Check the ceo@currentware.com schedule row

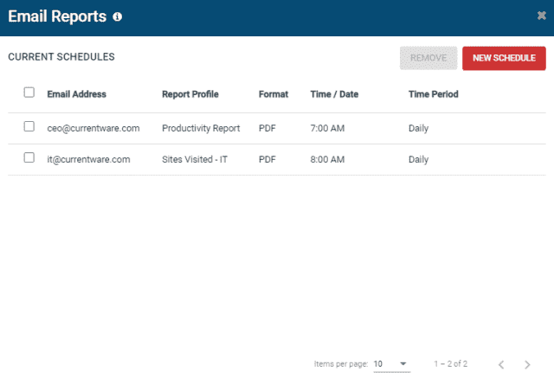coord(29,126)
